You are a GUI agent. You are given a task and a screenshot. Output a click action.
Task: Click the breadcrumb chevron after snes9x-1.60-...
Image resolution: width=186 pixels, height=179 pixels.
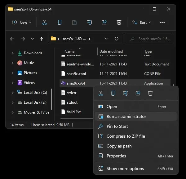(90, 39)
